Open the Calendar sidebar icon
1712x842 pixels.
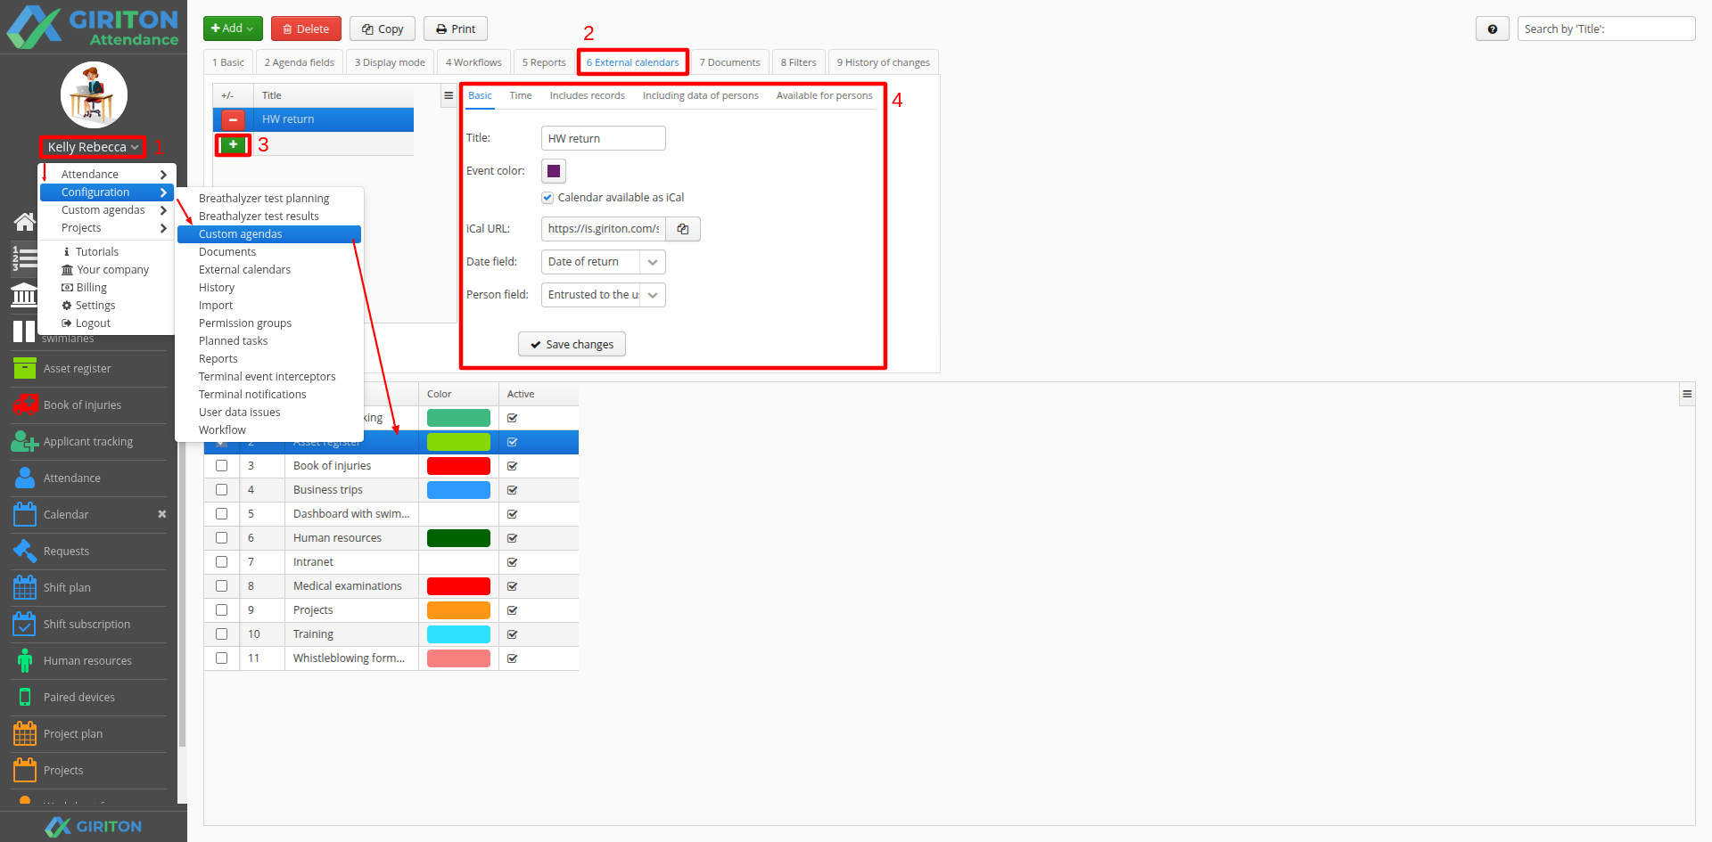pyautogui.click(x=25, y=514)
